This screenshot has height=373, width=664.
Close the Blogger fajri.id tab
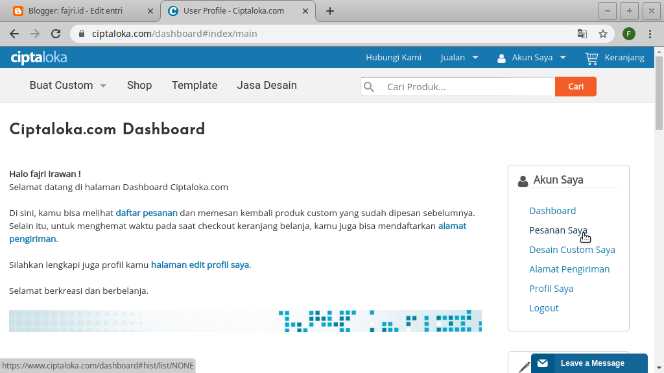tap(150, 11)
